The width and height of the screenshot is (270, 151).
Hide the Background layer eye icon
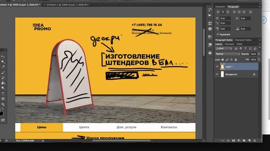click(217, 74)
